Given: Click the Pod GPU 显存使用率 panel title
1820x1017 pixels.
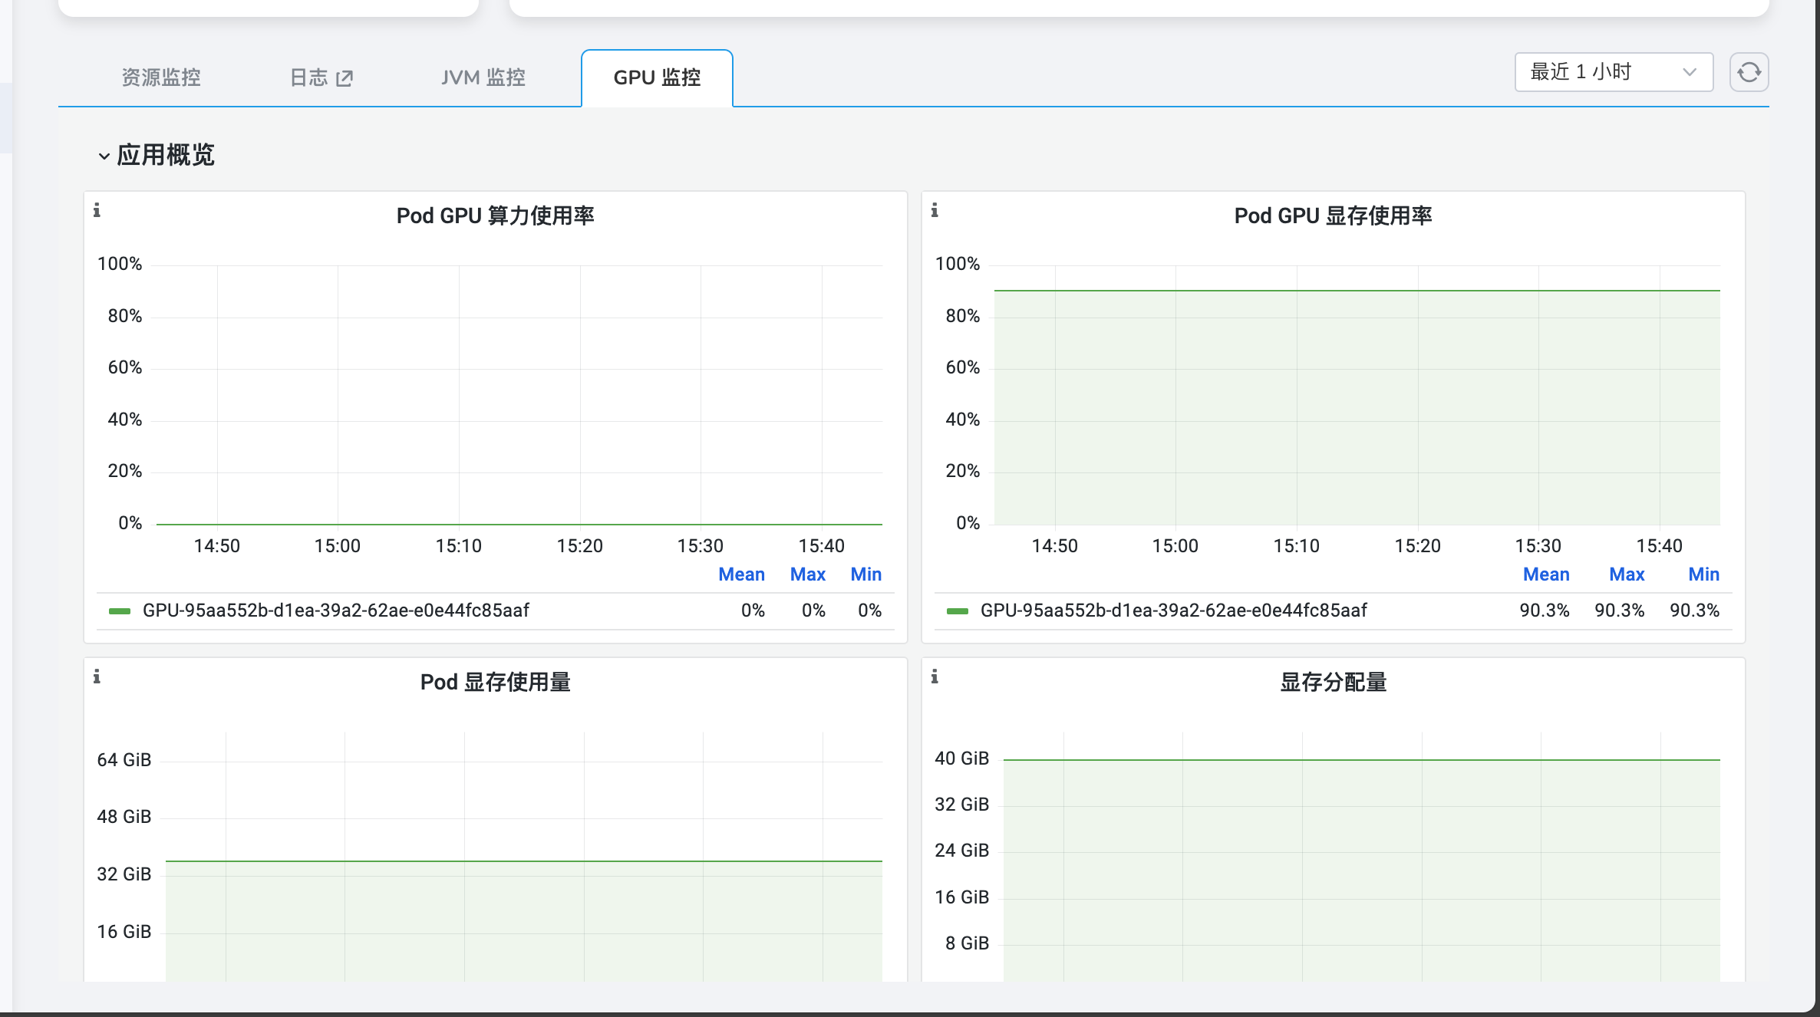Looking at the screenshot, I should 1333,216.
